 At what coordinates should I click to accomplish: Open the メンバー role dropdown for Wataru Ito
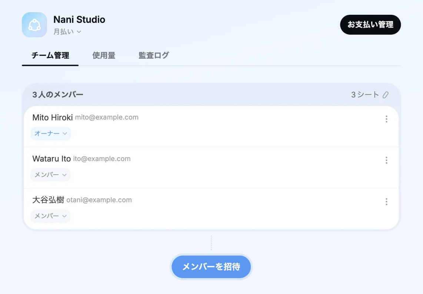click(50, 175)
